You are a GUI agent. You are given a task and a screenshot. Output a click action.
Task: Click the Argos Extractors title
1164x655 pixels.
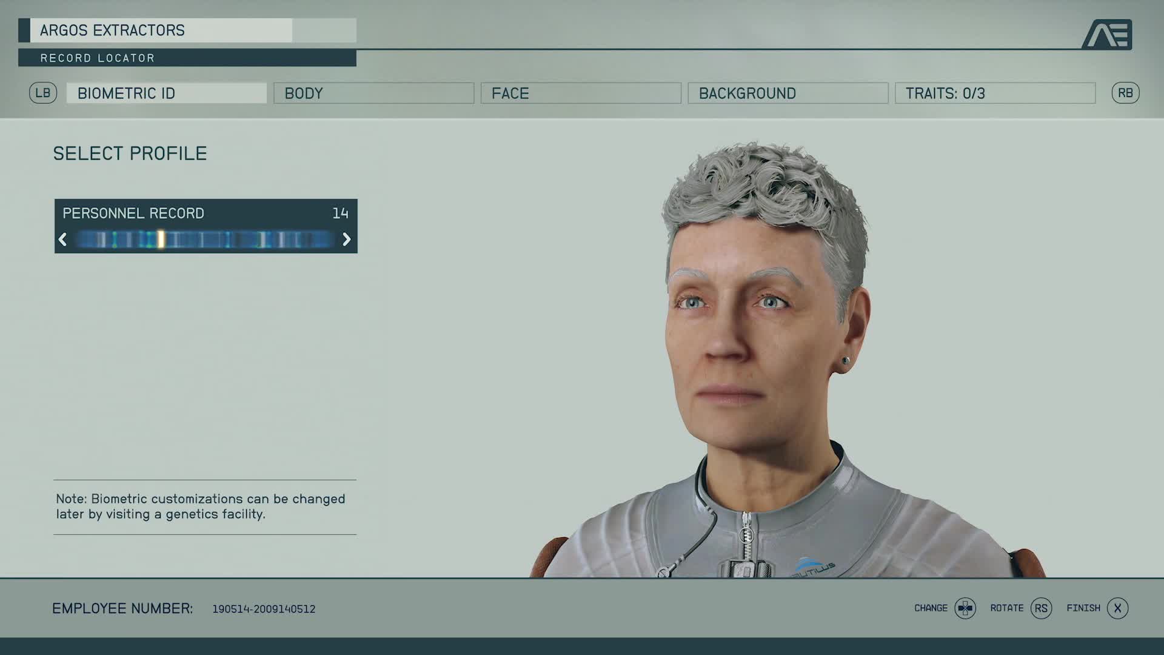(112, 30)
